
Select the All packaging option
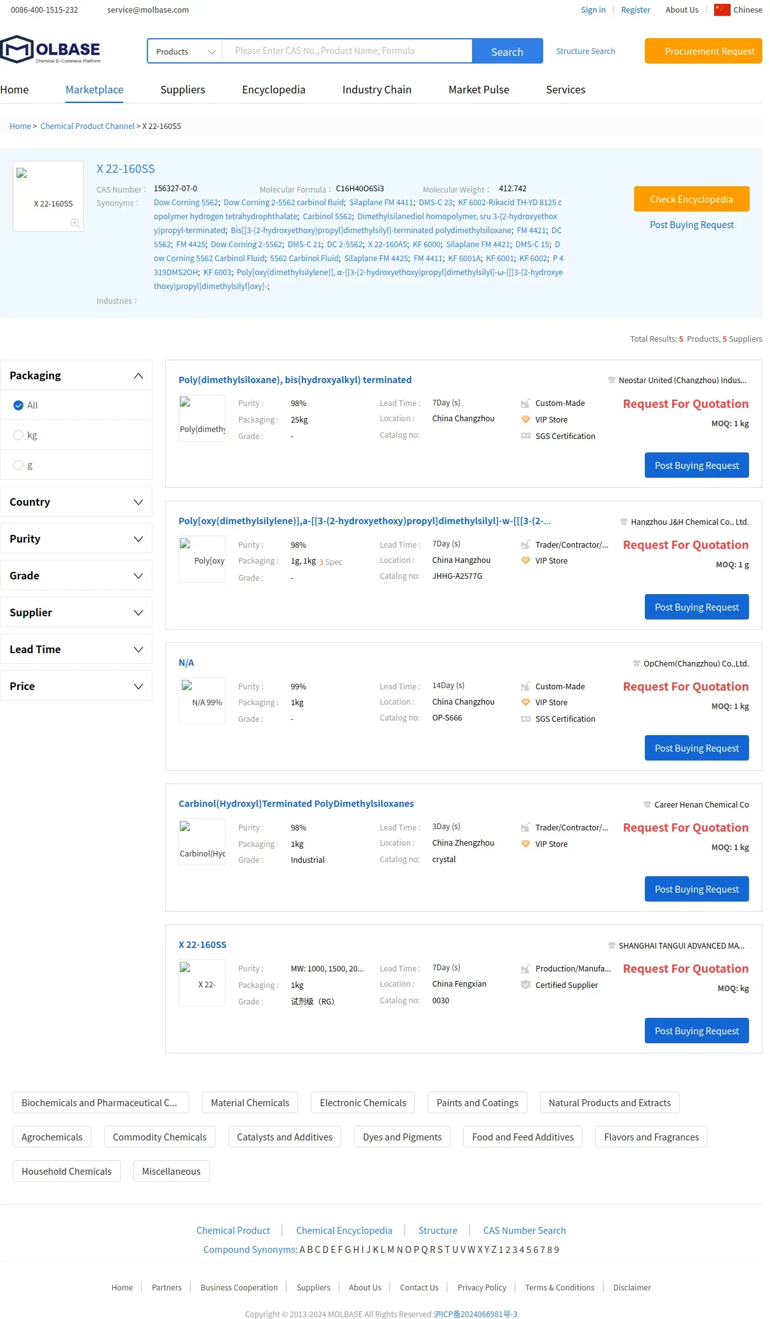[x=18, y=405]
